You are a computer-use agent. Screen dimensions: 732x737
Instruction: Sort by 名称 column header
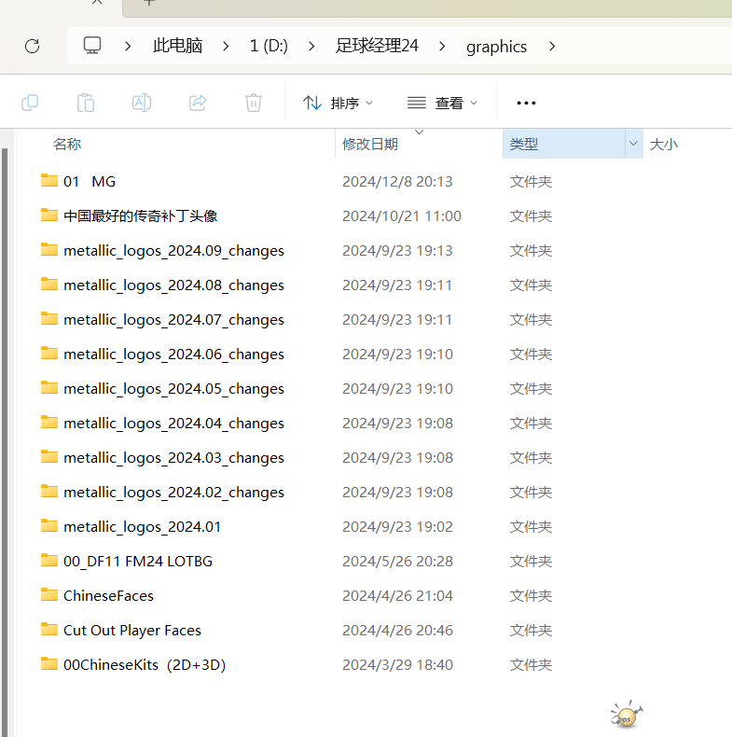pos(67,144)
